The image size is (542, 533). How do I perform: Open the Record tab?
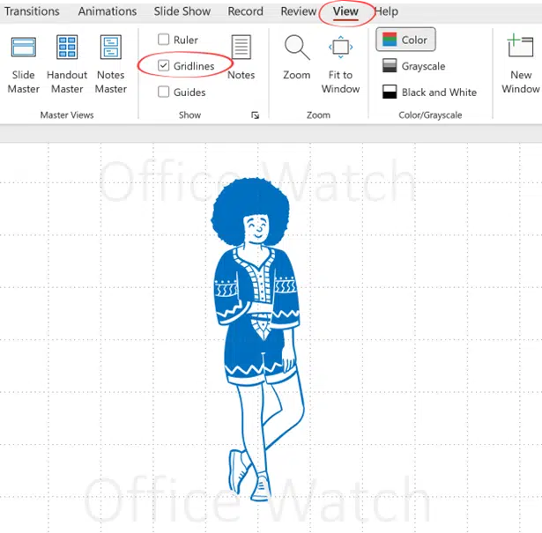click(x=245, y=11)
